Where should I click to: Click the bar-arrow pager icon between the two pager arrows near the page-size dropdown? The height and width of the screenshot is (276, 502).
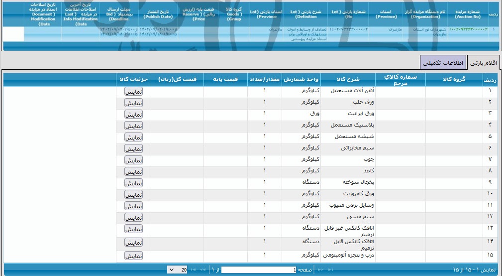(x=193, y=270)
